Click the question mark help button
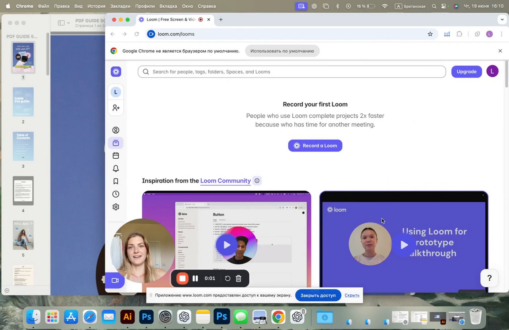The height and width of the screenshot is (330, 509). pos(490,278)
